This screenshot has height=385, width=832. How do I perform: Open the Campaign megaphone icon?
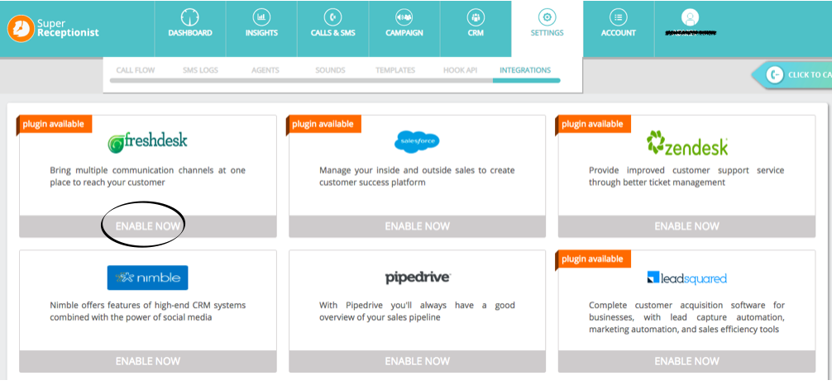(x=404, y=17)
